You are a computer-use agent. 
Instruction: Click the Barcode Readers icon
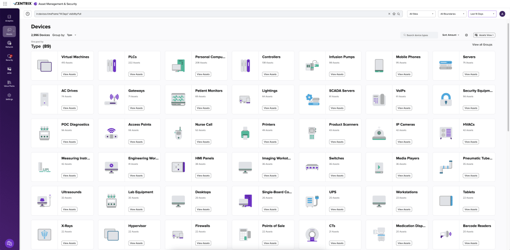pyautogui.click(x=446, y=235)
